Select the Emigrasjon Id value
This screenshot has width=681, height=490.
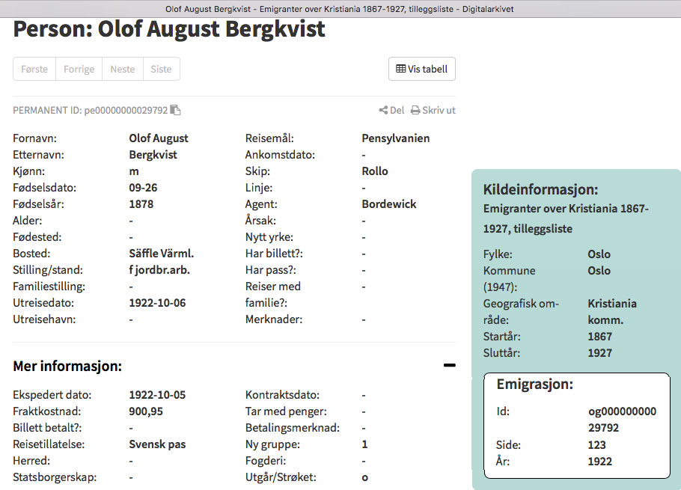click(622, 420)
